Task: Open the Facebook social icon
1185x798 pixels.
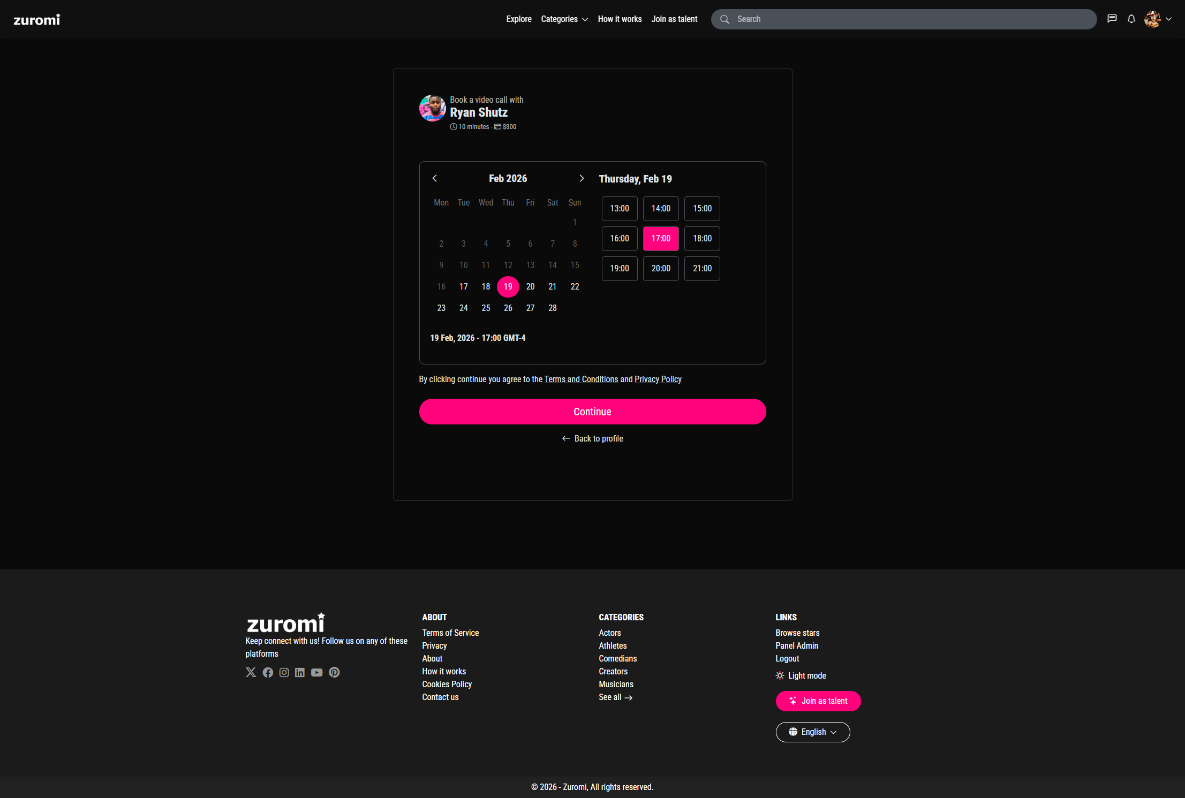Action: tap(268, 672)
